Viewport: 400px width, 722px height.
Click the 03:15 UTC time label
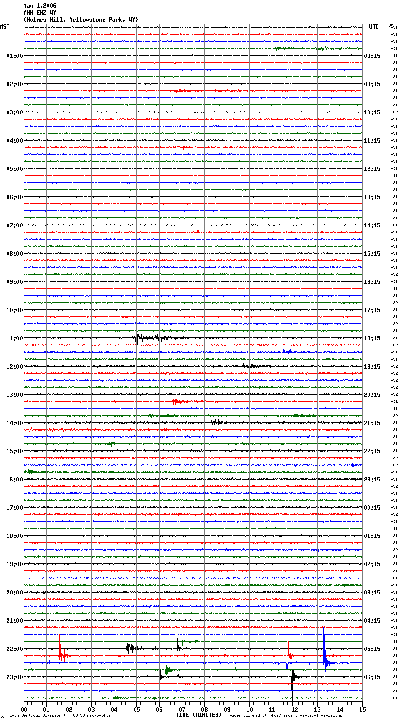(372, 592)
